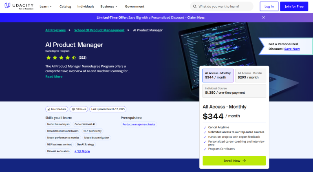Click the Enroll Now button

[x=234, y=161]
